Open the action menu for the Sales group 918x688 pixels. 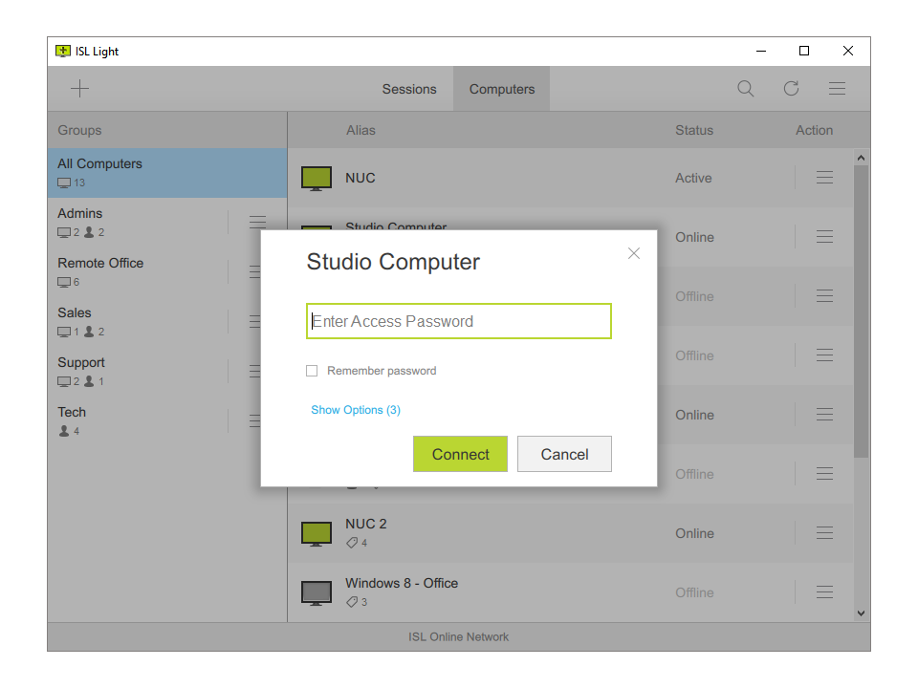(257, 321)
